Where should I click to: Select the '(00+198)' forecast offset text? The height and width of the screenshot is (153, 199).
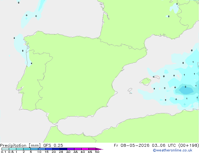[x=189, y=146]
